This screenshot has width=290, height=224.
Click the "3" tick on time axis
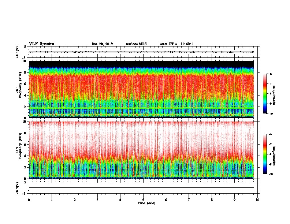(97, 200)
